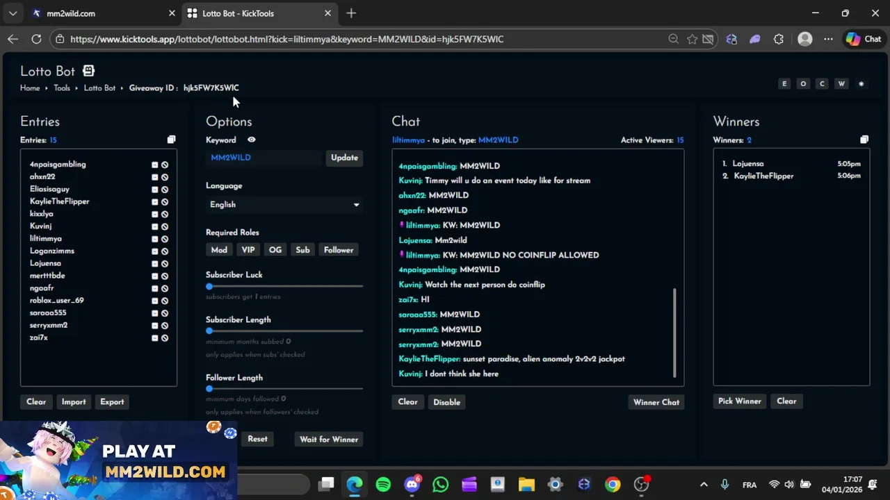This screenshot has height=500, width=890.
Task: Select the Lotto Bot - KickTools tab
Action: click(259, 13)
